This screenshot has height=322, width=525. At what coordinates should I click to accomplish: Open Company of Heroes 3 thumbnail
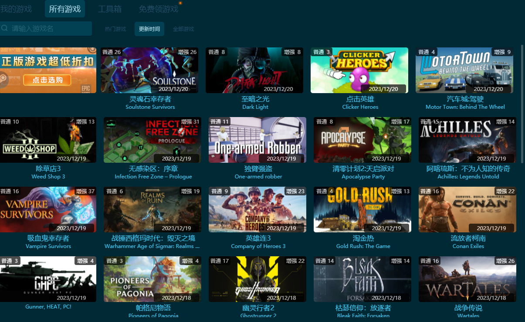257,209
